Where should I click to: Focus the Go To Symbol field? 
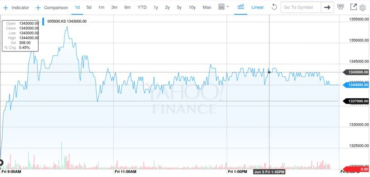click(301, 7)
